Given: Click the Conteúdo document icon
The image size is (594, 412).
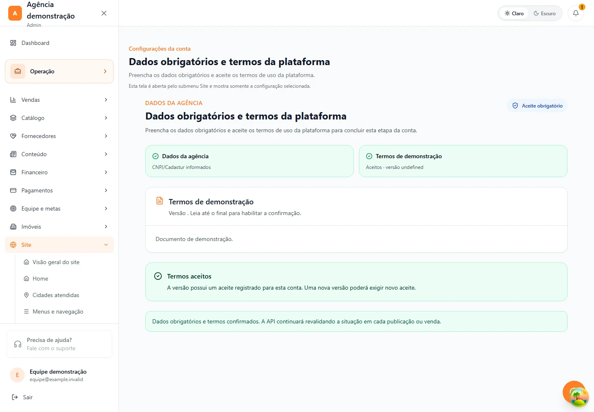Looking at the screenshot, I should point(13,154).
